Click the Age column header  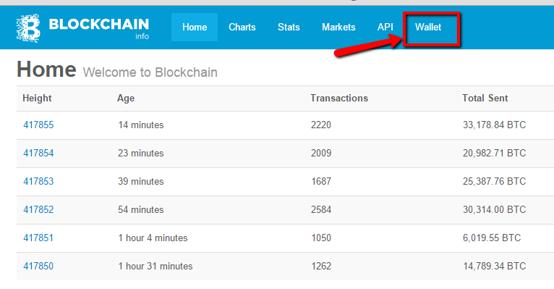[x=126, y=99]
